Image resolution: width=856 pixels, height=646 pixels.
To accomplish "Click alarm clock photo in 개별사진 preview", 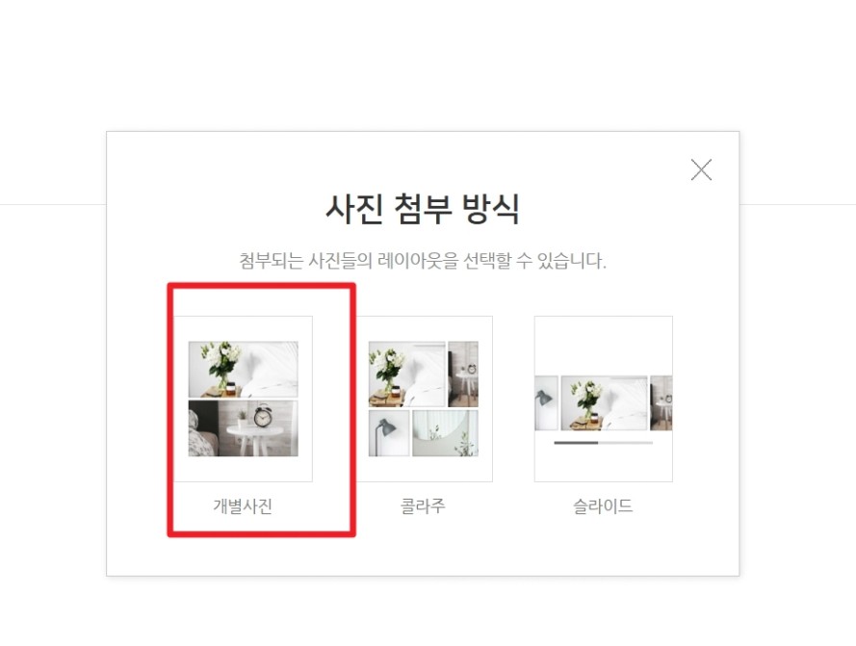I will pos(244,428).
